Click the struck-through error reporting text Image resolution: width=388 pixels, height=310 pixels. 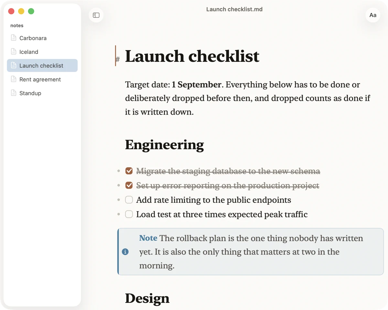[x=228, y=186]
